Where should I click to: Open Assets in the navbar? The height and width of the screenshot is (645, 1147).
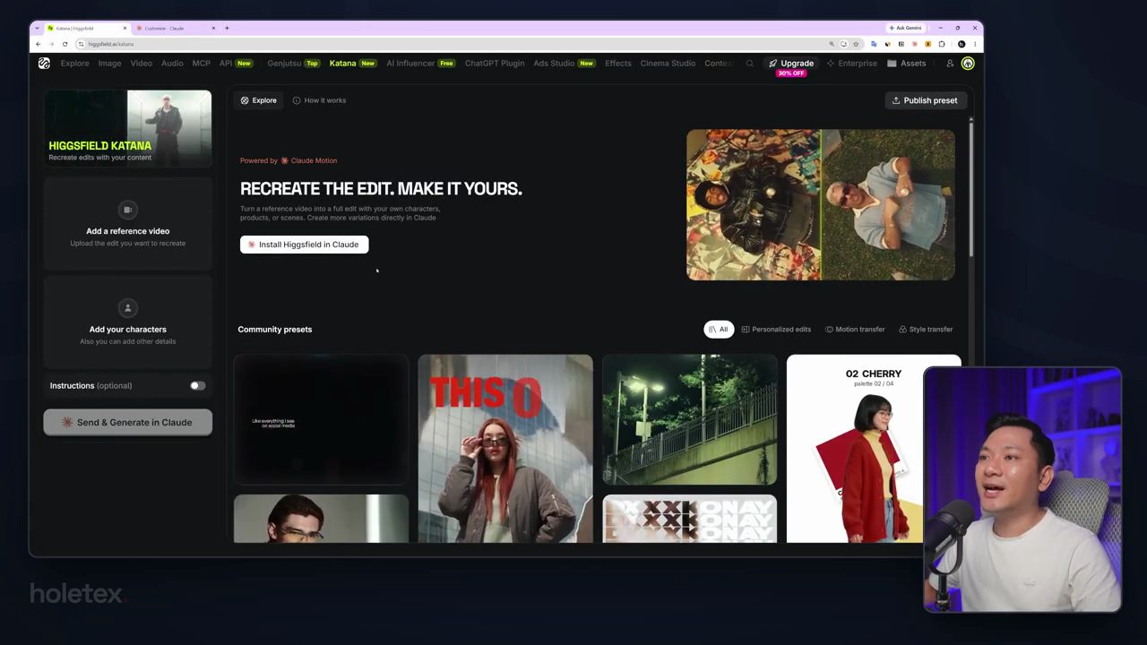pos(907,64)
